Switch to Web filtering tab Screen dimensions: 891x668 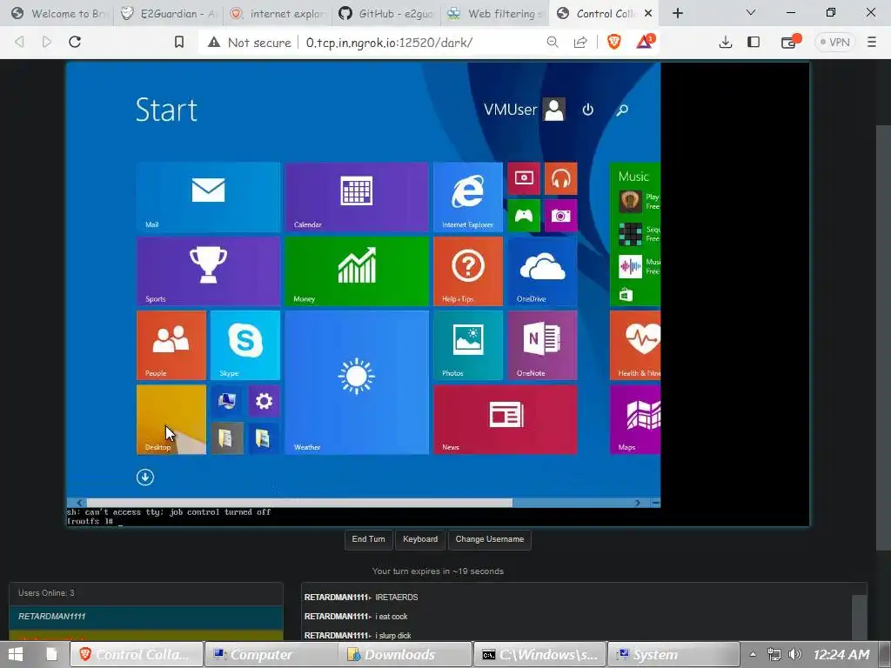(x=495, y=14)
